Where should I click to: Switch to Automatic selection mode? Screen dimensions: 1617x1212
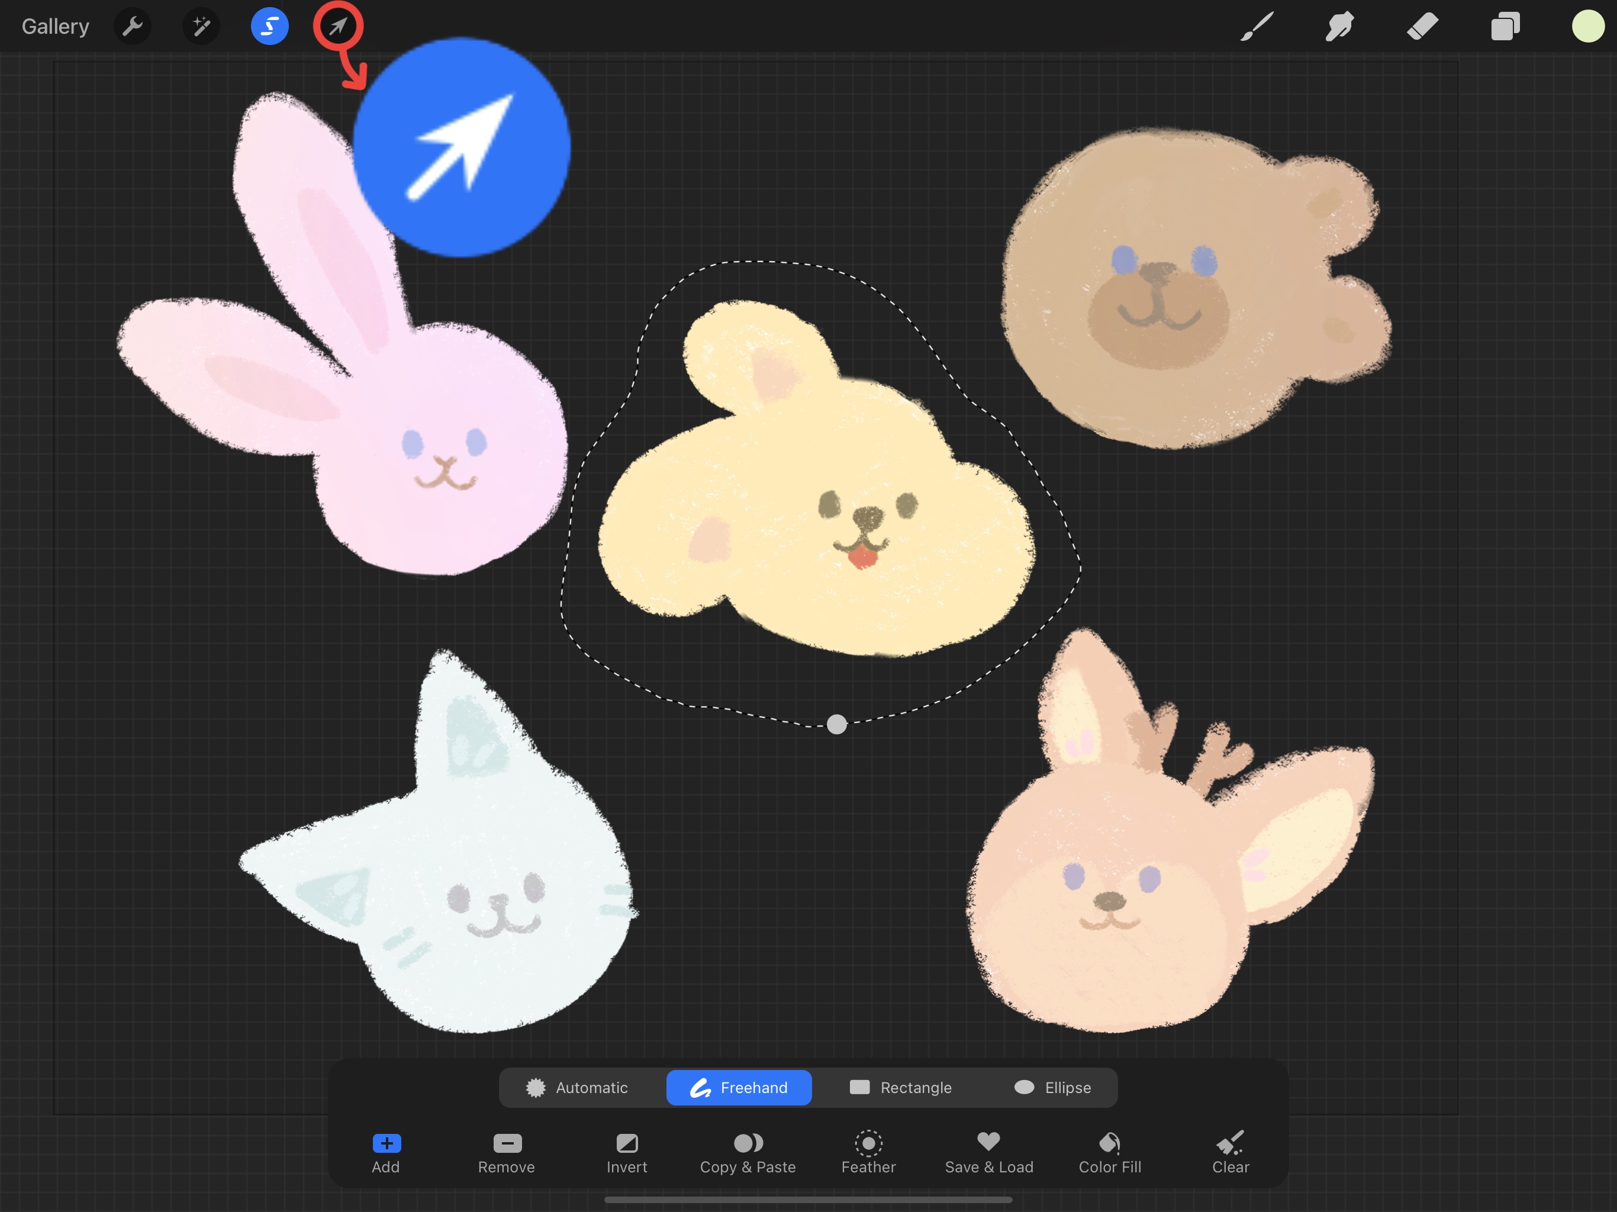[x=578, y=1088]
